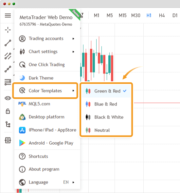The width and height of the screenshot is (180, 193).
Task: Select the Neutral color template
Action: click(x=106, y=130)
